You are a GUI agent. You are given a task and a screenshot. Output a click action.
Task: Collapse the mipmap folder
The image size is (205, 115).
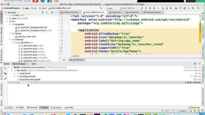pyautogui.click(x=10, y=40)
